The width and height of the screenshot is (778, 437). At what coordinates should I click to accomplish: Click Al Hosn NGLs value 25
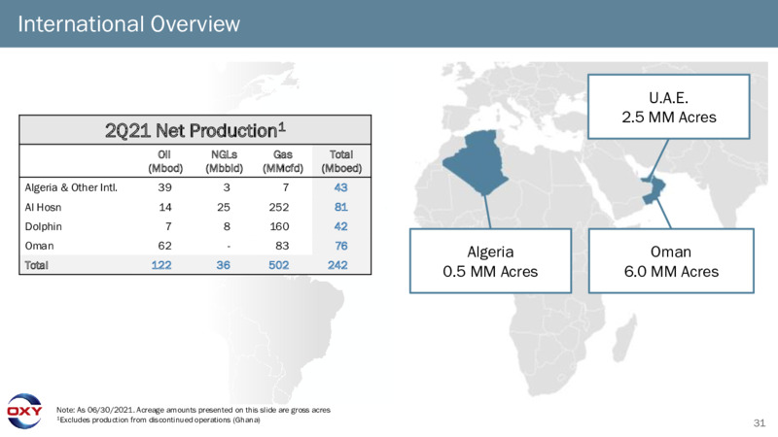coord(224,207)
